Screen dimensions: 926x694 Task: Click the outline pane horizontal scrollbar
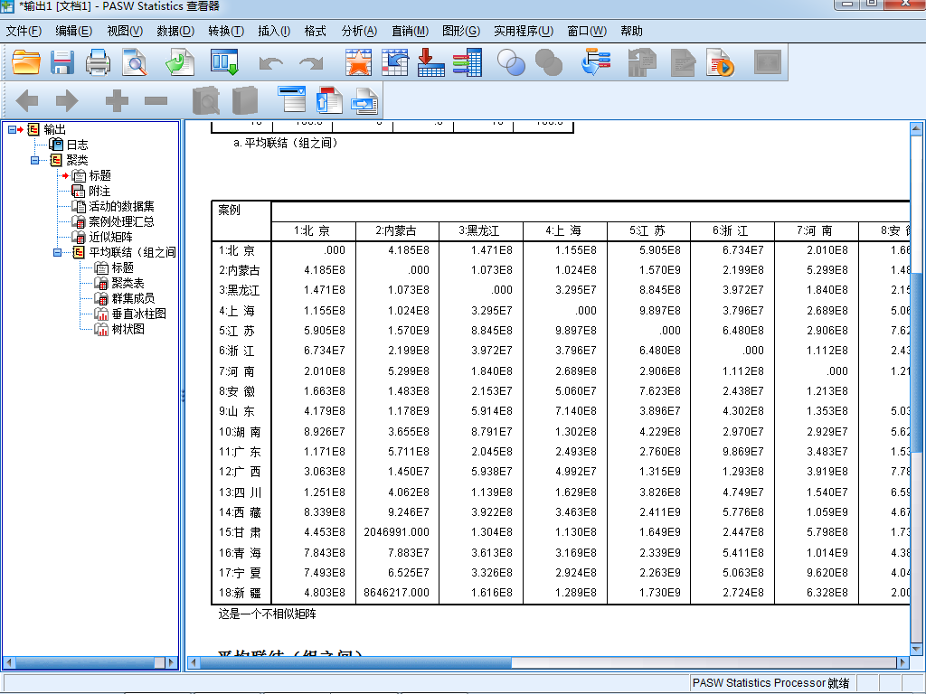pyautogui.click(x=90, y=662)
